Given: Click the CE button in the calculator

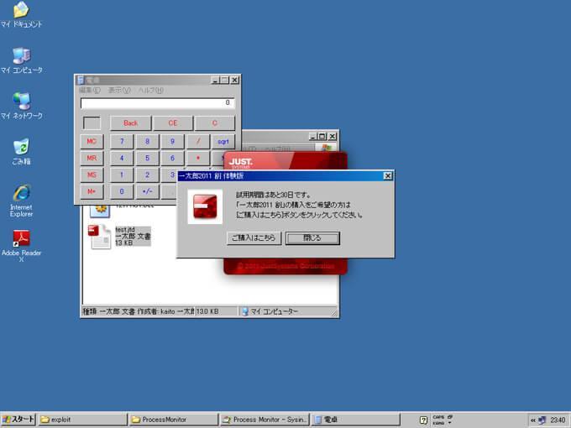Looking at the screenshot, I should pyautogui.click(x=173, y=123).
